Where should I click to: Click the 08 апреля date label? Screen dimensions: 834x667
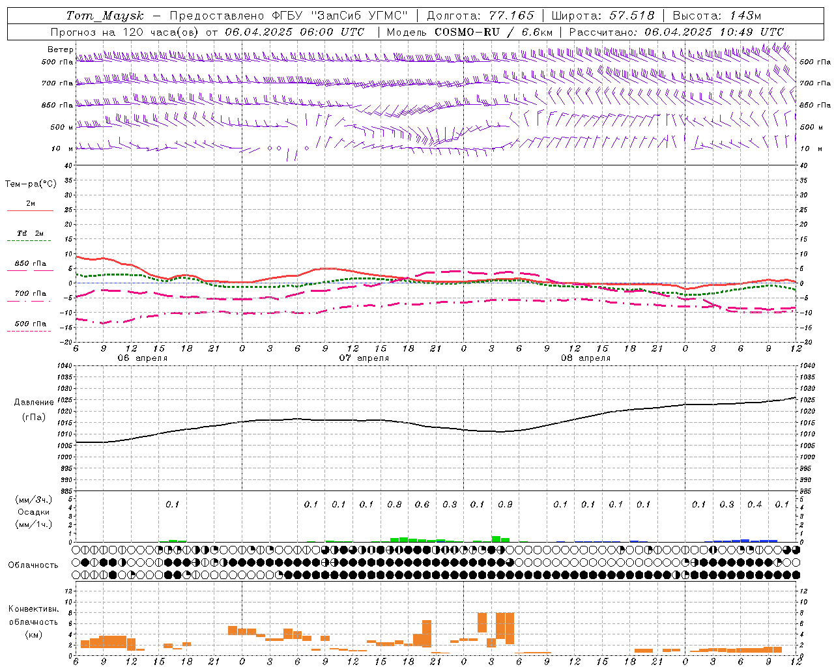[x=585, y=358]
